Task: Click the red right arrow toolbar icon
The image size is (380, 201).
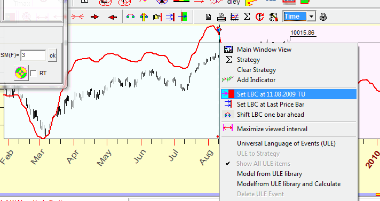Action: 95,17
